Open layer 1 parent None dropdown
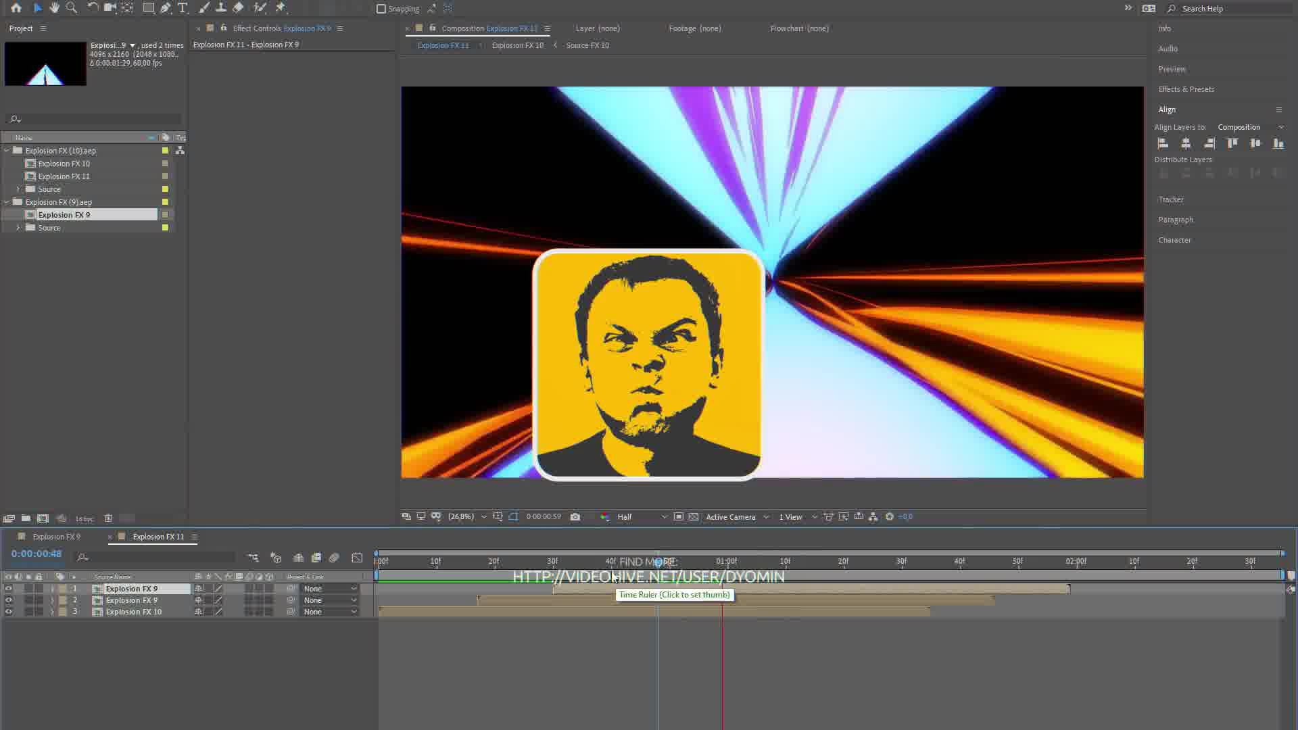 (330, 589)
